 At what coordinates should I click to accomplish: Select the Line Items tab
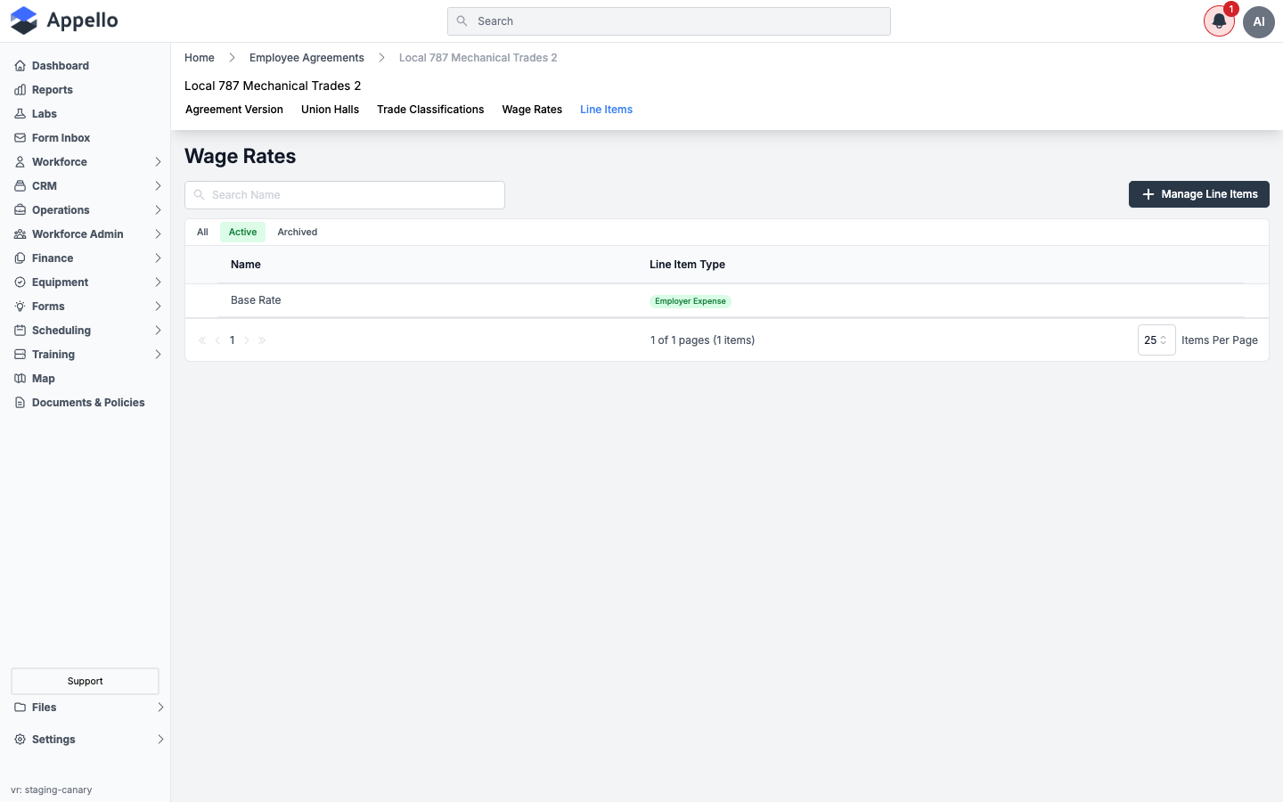click(x=606, y=110)
